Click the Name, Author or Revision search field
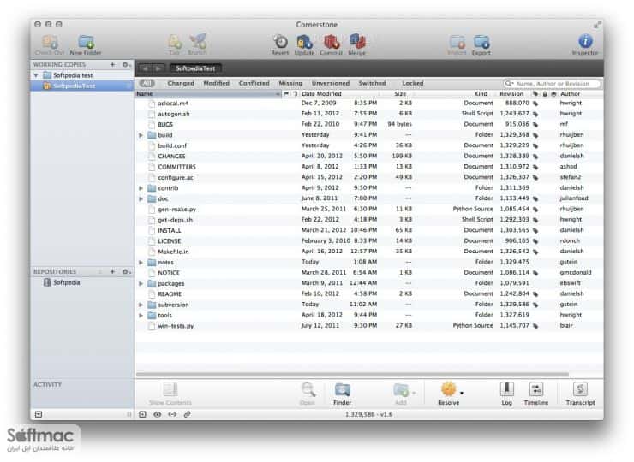Screen dimensions: 634x462 [552, 84]
